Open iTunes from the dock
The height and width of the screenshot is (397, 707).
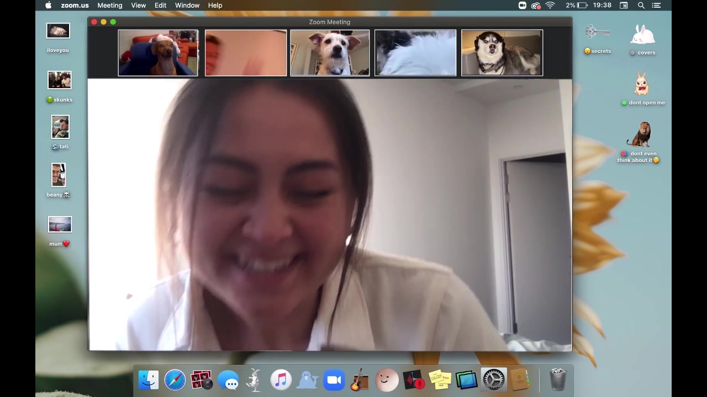(x=281, y=380)
